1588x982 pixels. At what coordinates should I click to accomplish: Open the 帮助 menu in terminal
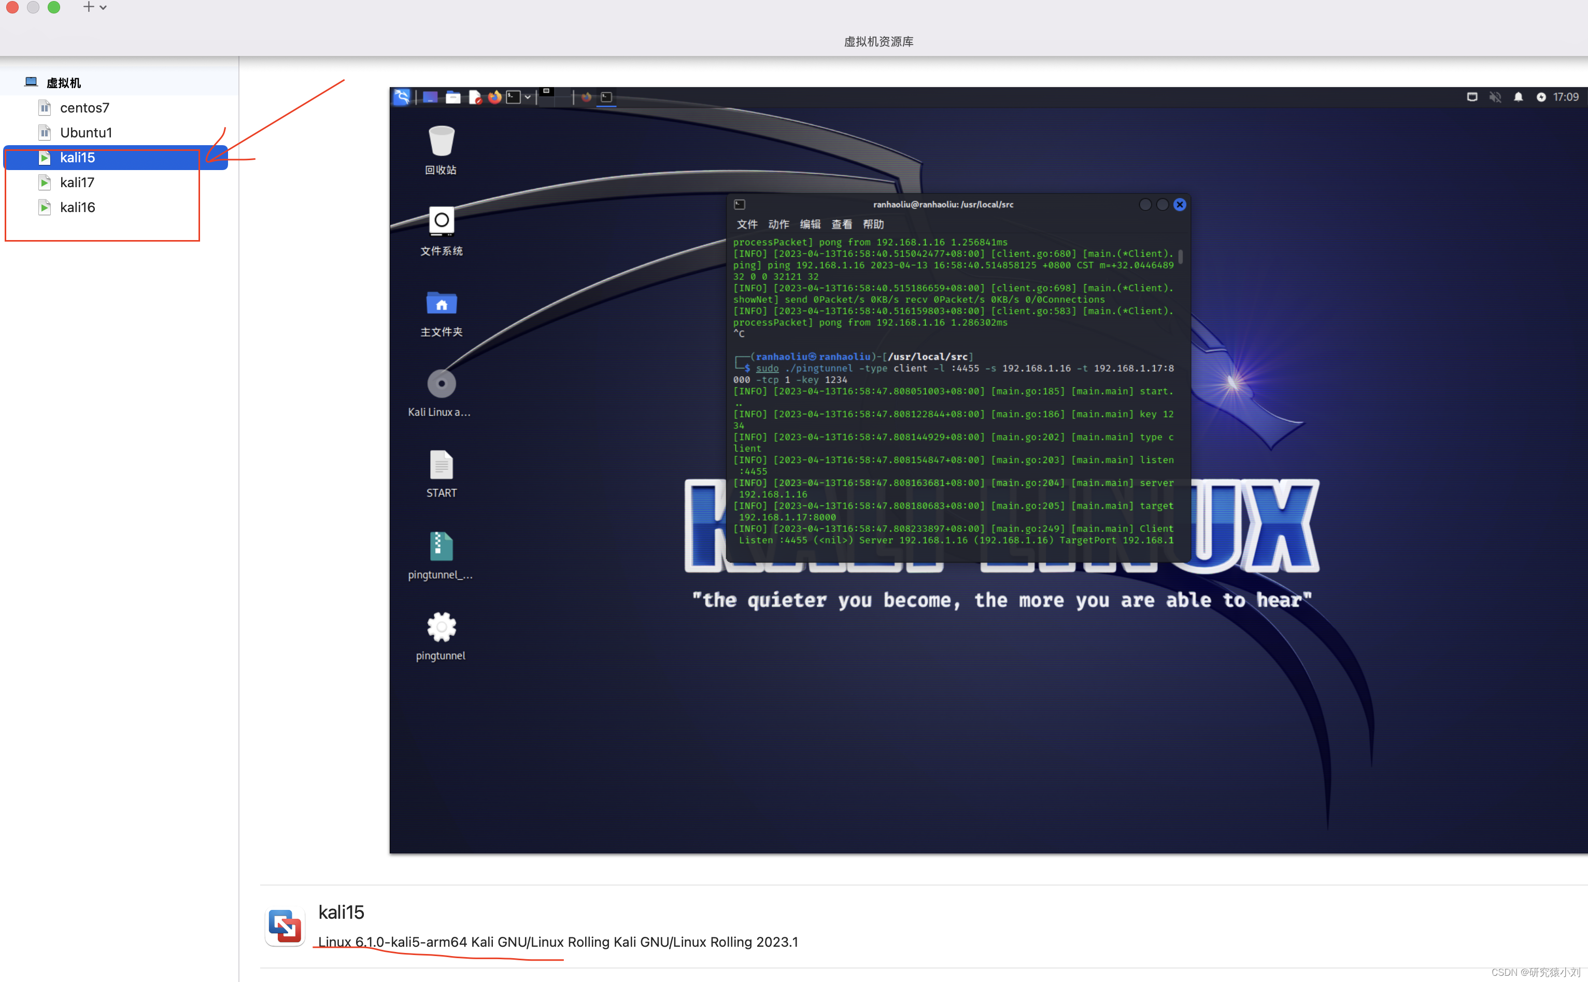(x=873, y=224)
